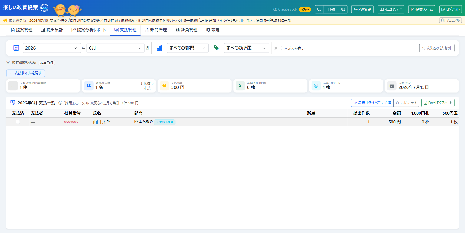Click the 四国ちぬや department cell
Screen dimensions: 465x233
pyautogui.click(x=143, y=122)
